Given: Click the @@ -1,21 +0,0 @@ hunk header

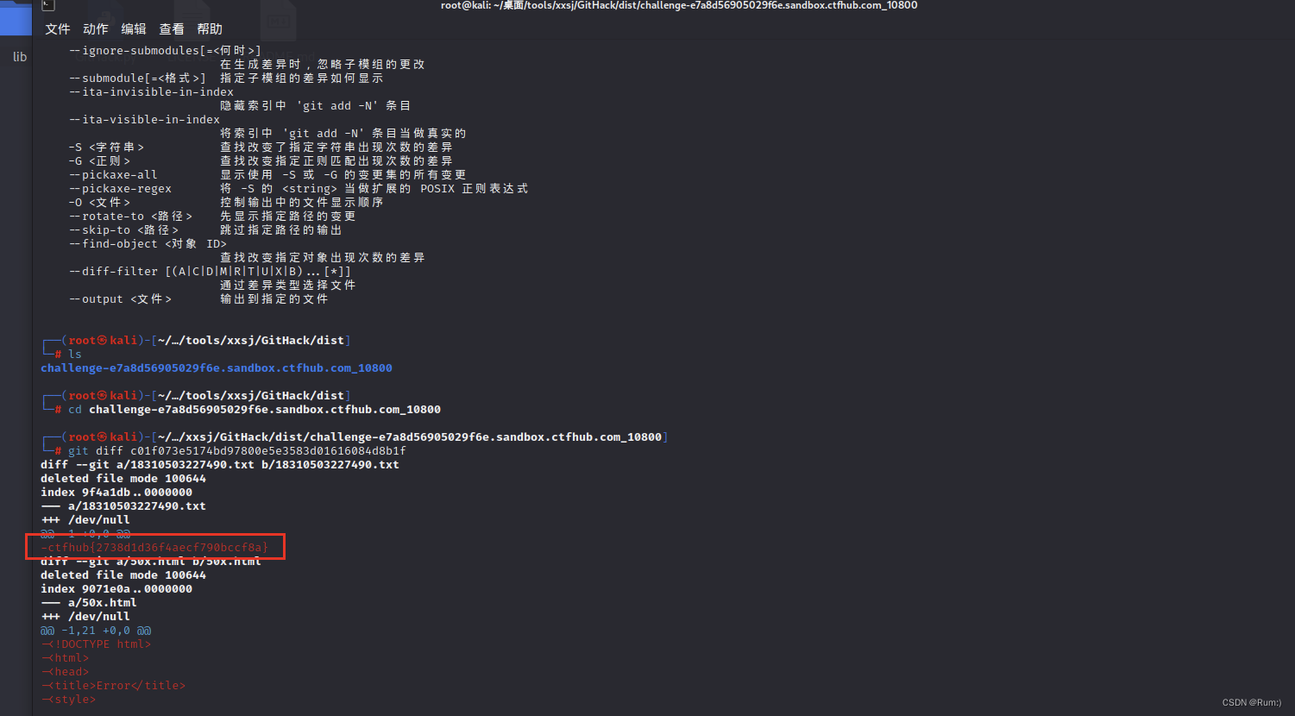Looking at the screenshot, I should [x=96, y=631].
